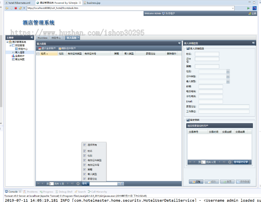261x202 pixels.
Task: Click the 注销 logout link
Action: click(x=252, y=13)
